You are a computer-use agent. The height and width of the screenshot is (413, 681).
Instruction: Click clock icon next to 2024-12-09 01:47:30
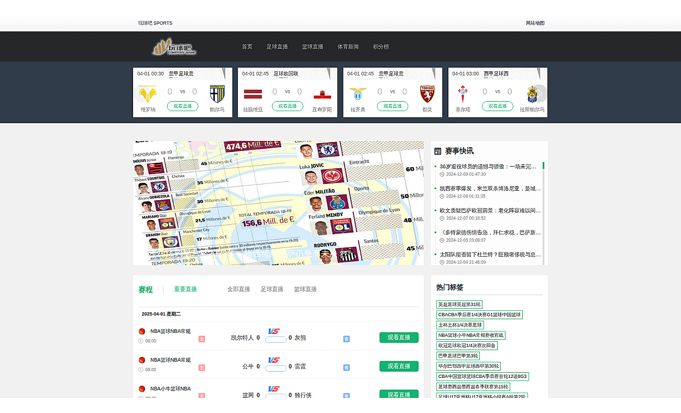click(442, 174)
